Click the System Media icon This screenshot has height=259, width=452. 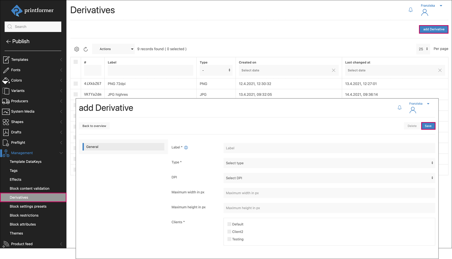point(6,111)
